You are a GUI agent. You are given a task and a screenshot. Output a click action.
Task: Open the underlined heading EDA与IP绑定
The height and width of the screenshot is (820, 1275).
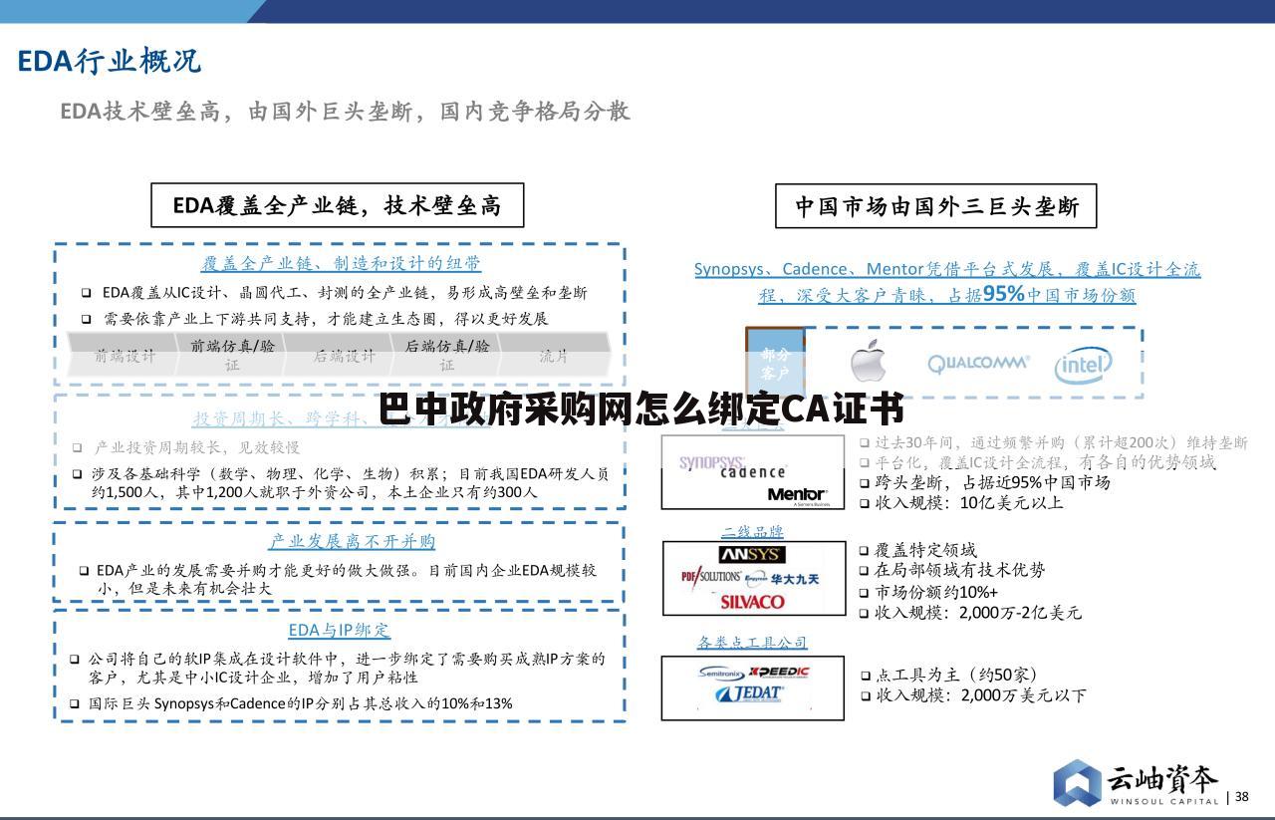click(x=339, y=630)
